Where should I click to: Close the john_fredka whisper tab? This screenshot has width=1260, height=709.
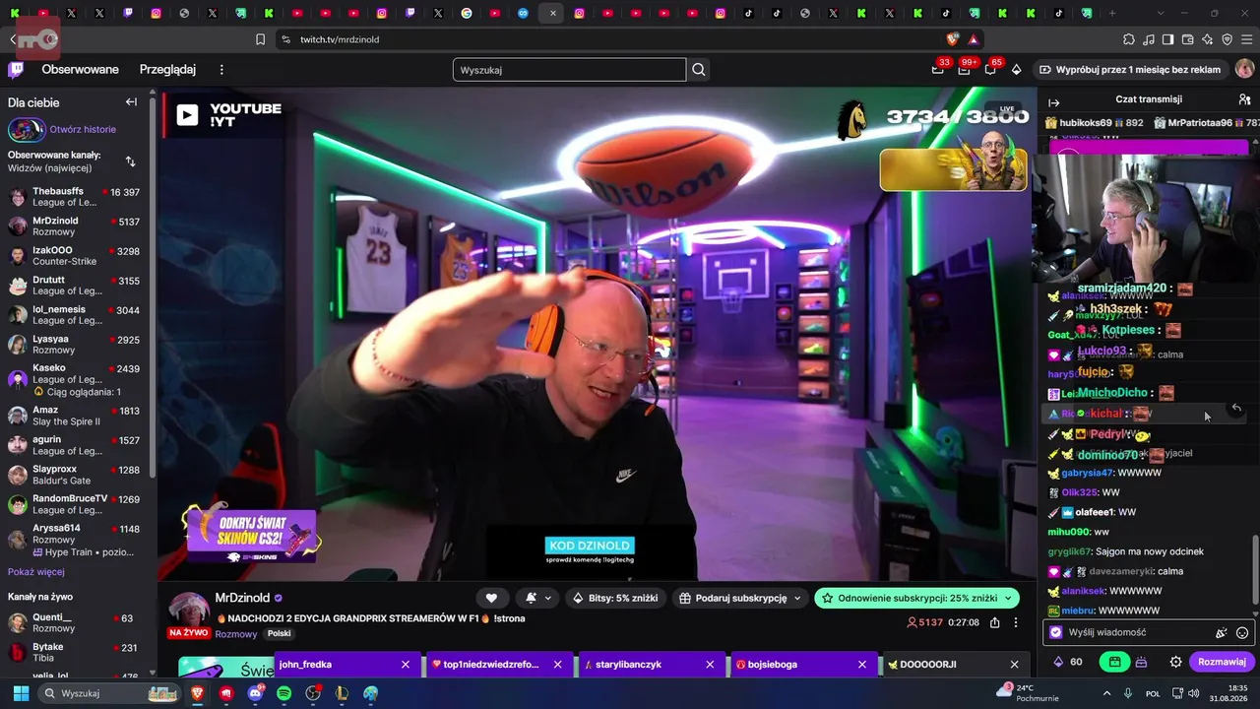405,665
